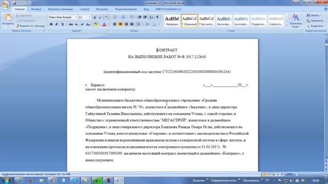Apply the Подзаголовок style

(258, 20)
